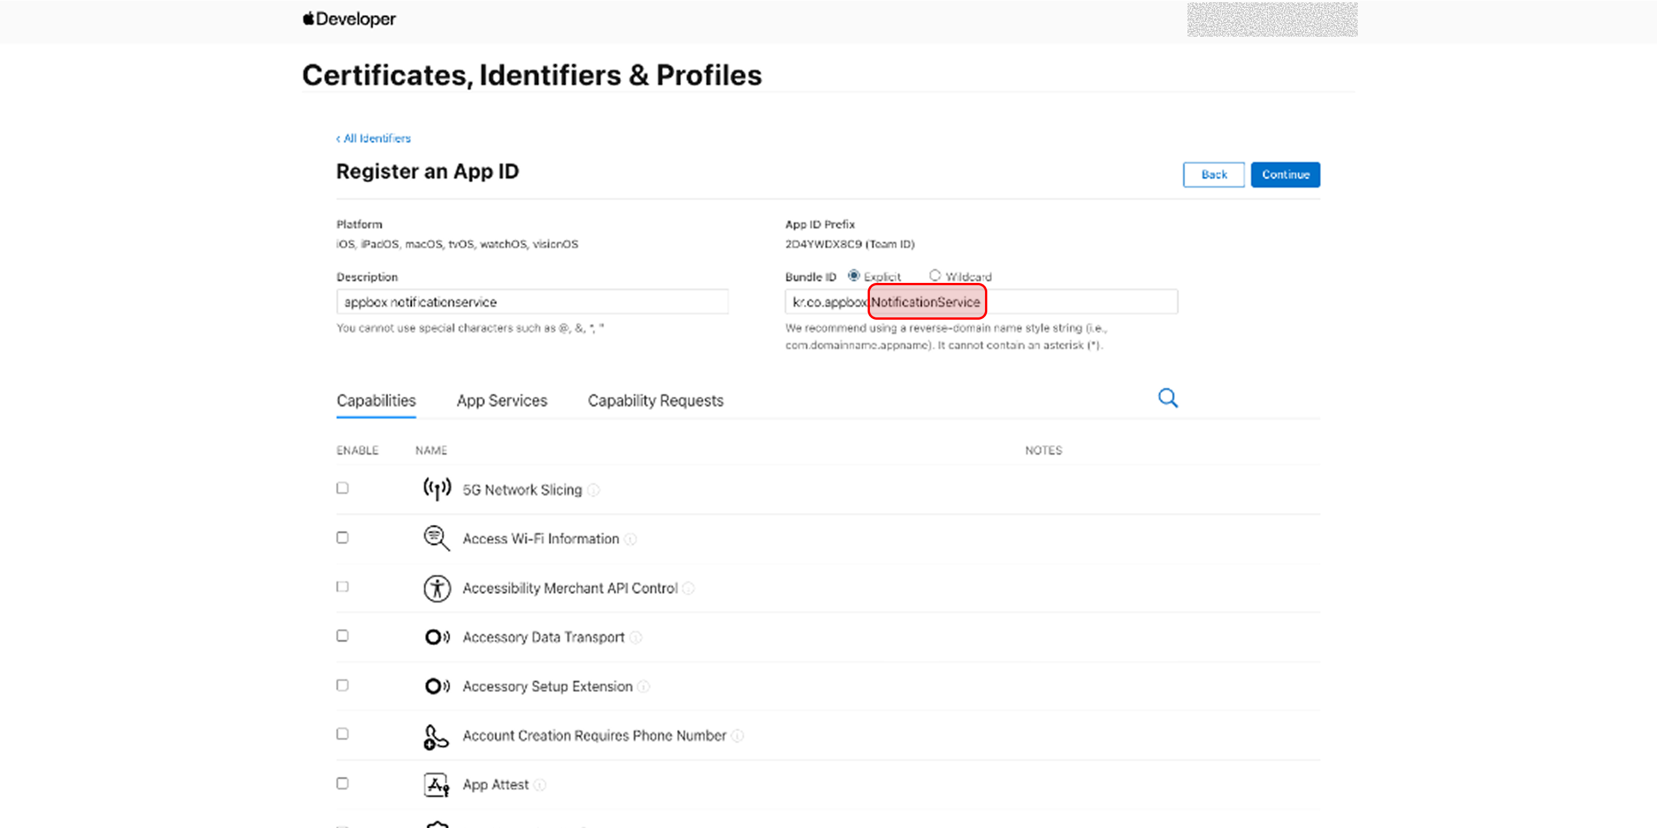
Task: Select the App Attest icon
Action: 436,785
